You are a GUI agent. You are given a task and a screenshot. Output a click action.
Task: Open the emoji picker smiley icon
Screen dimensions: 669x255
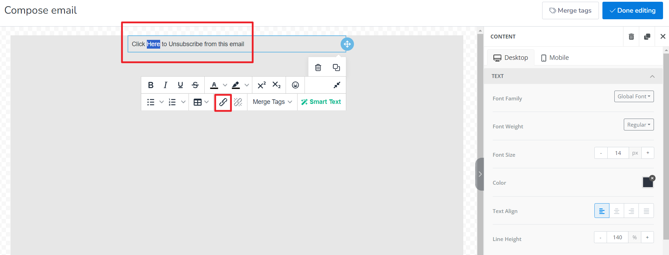pyautogui.click(x=295, y=85)
